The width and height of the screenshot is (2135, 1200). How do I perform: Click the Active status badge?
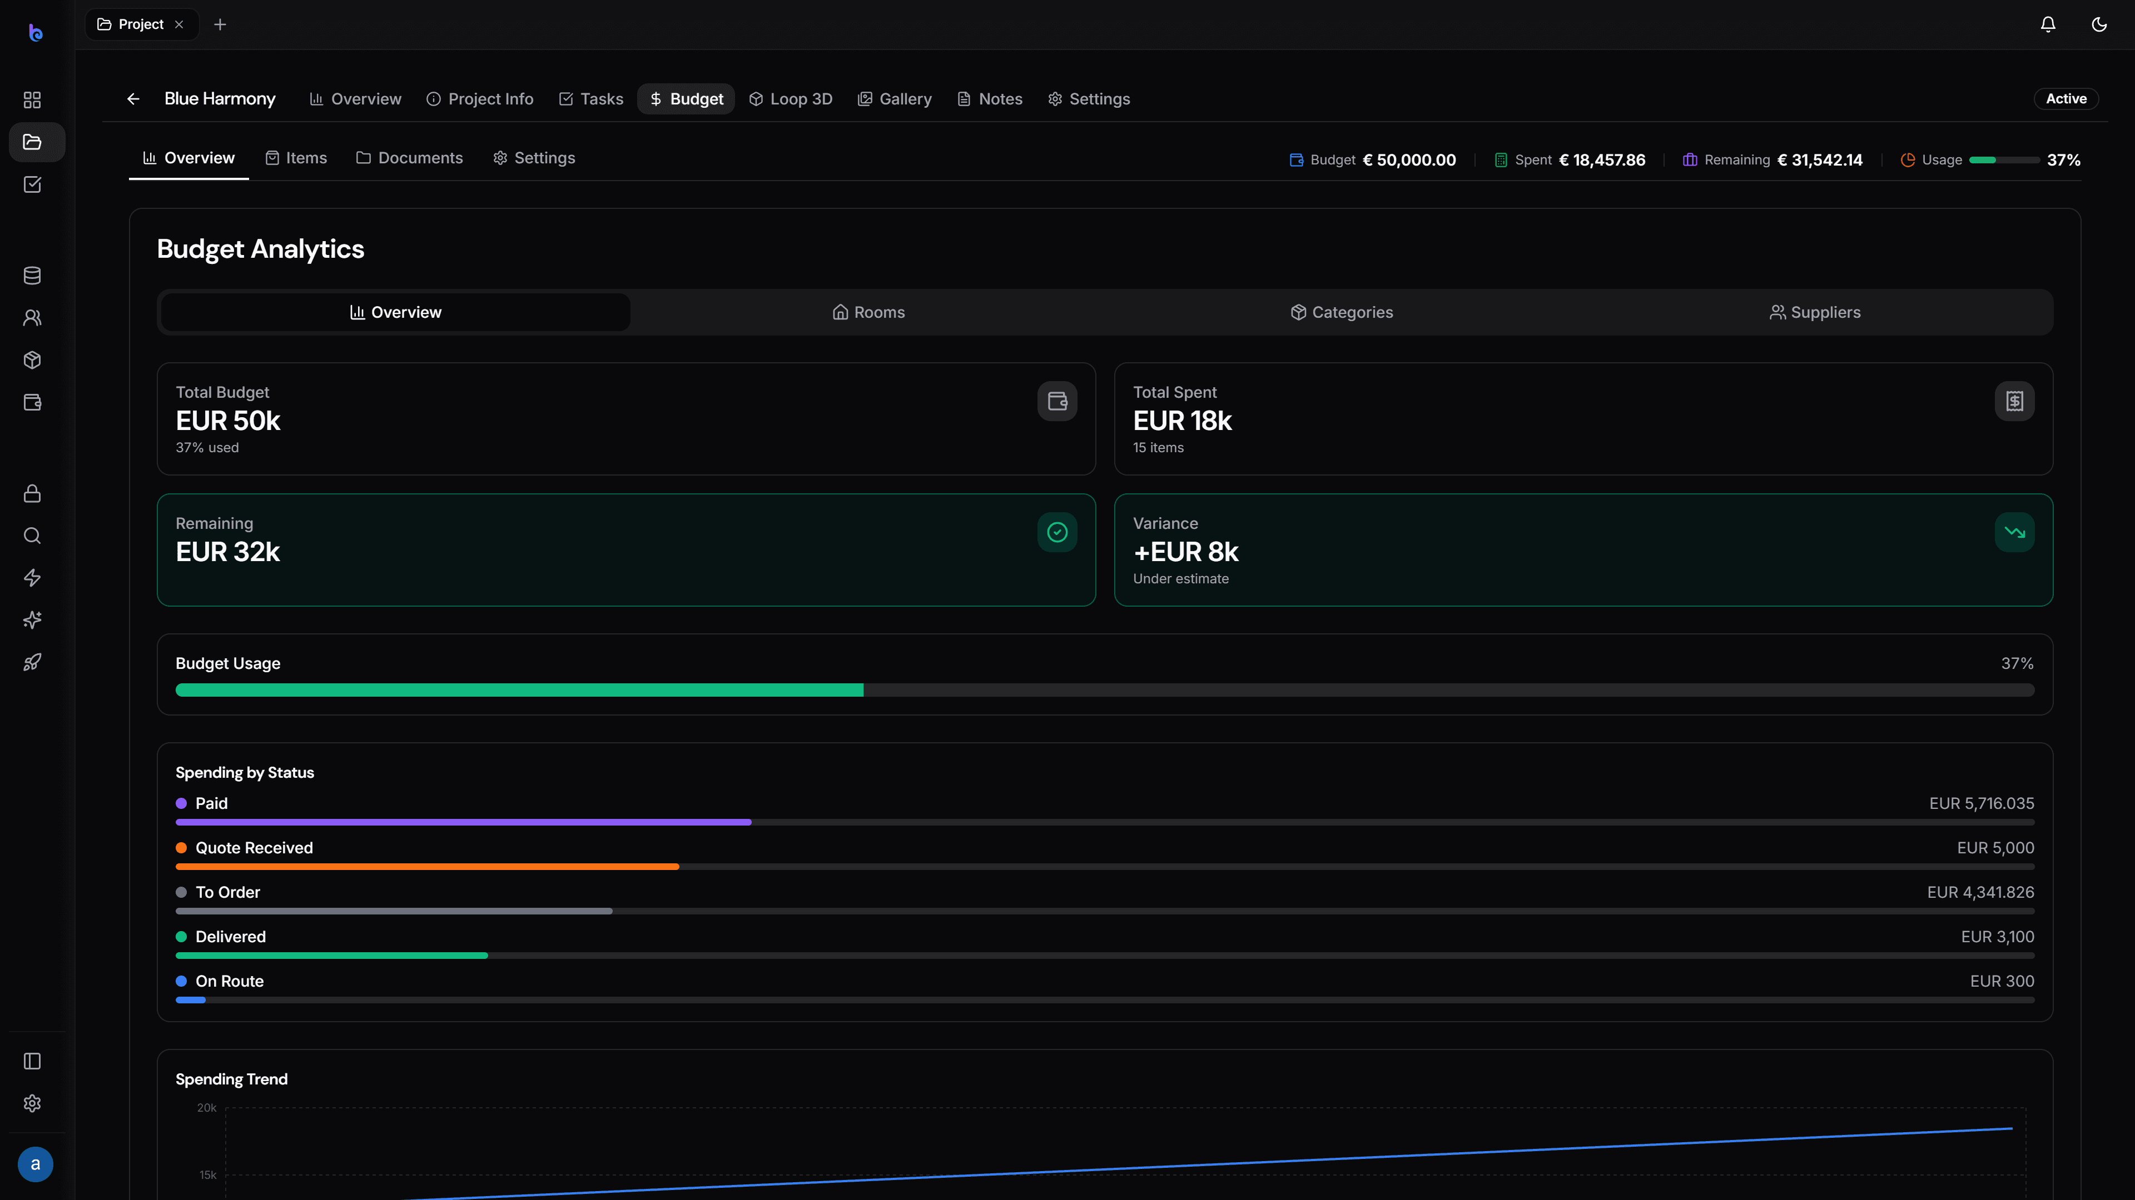coord(2066,98)
